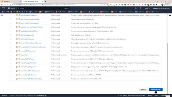Bookmark this page with the star icon
This screenshot has width=172, height=97.
[107, 5]
